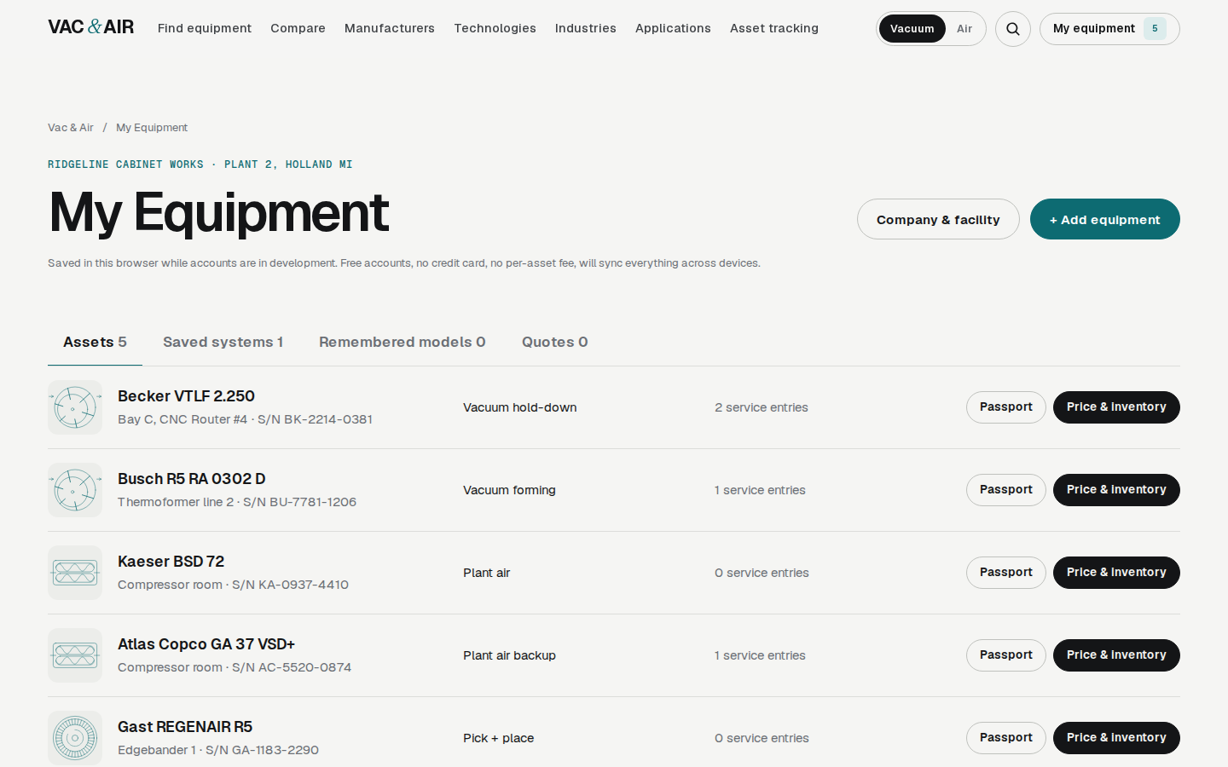Click the My Equipment breadcrumb
This screenshot has height=767, width=1228.
click(x=152, y=128)
